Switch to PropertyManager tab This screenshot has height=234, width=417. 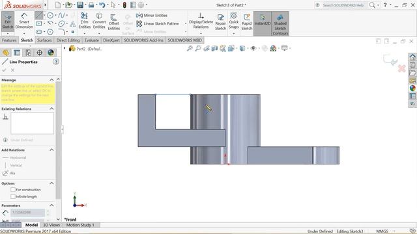tap(17, 53)
